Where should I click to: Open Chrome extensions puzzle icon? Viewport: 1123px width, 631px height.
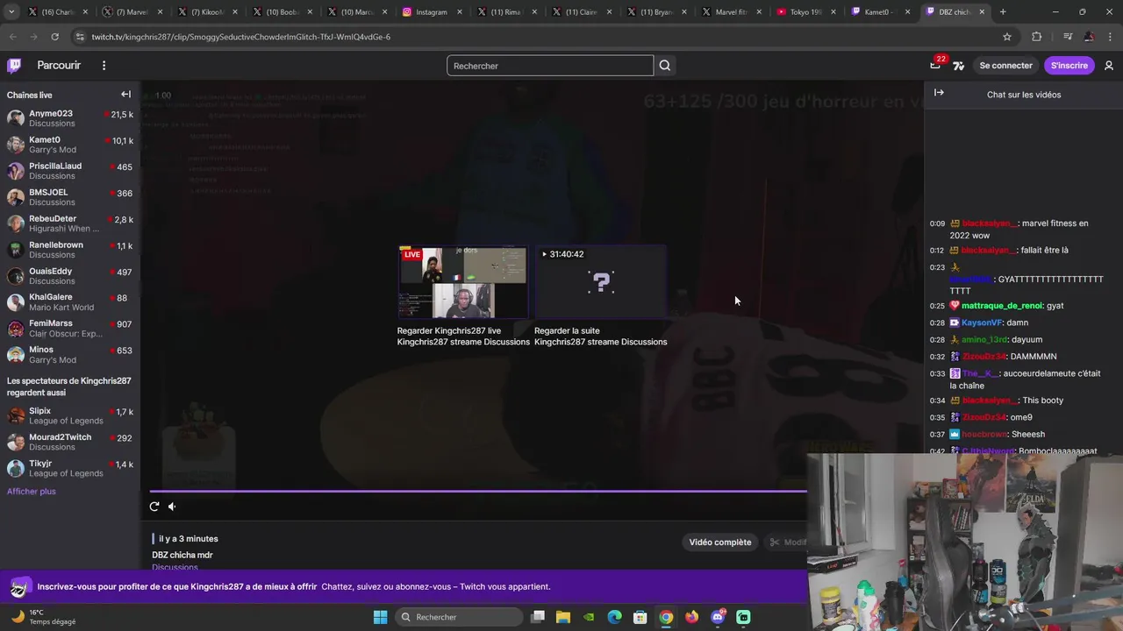[x=1037, y=37]
